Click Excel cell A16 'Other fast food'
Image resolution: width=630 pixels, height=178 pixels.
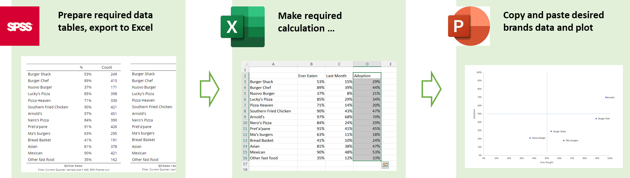pyautogui.click(x=273, y=158)
